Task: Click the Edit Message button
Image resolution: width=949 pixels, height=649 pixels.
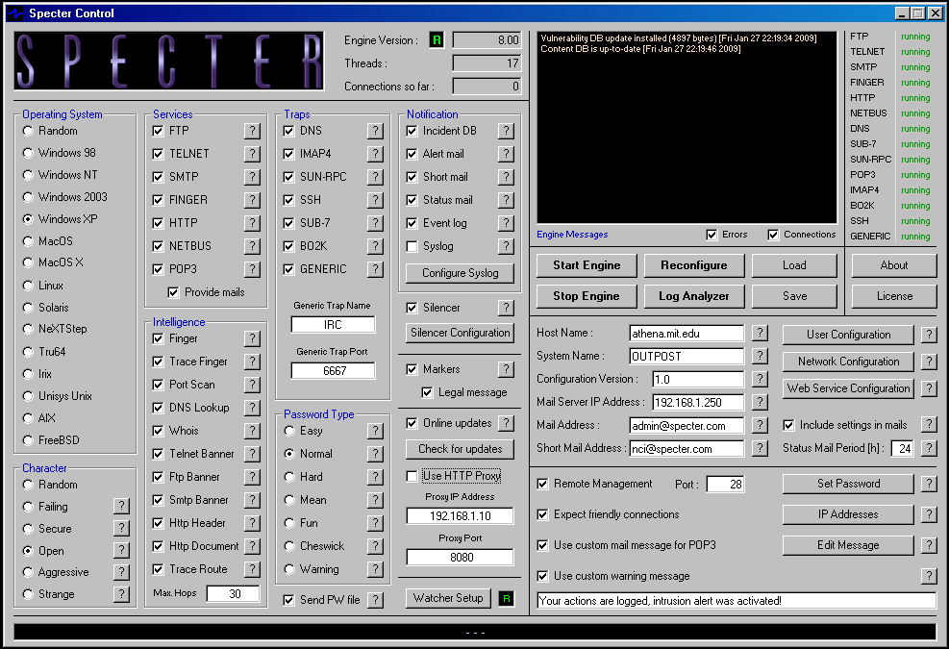Action: coord(848,545)
